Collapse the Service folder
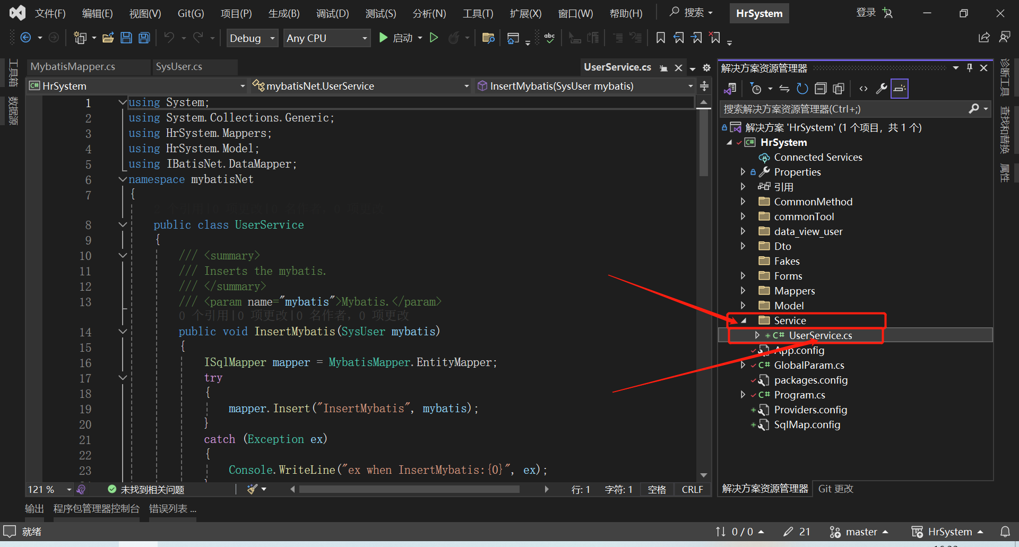The height and width of the screenshot is (547, 1019). [x=742, y=320]
